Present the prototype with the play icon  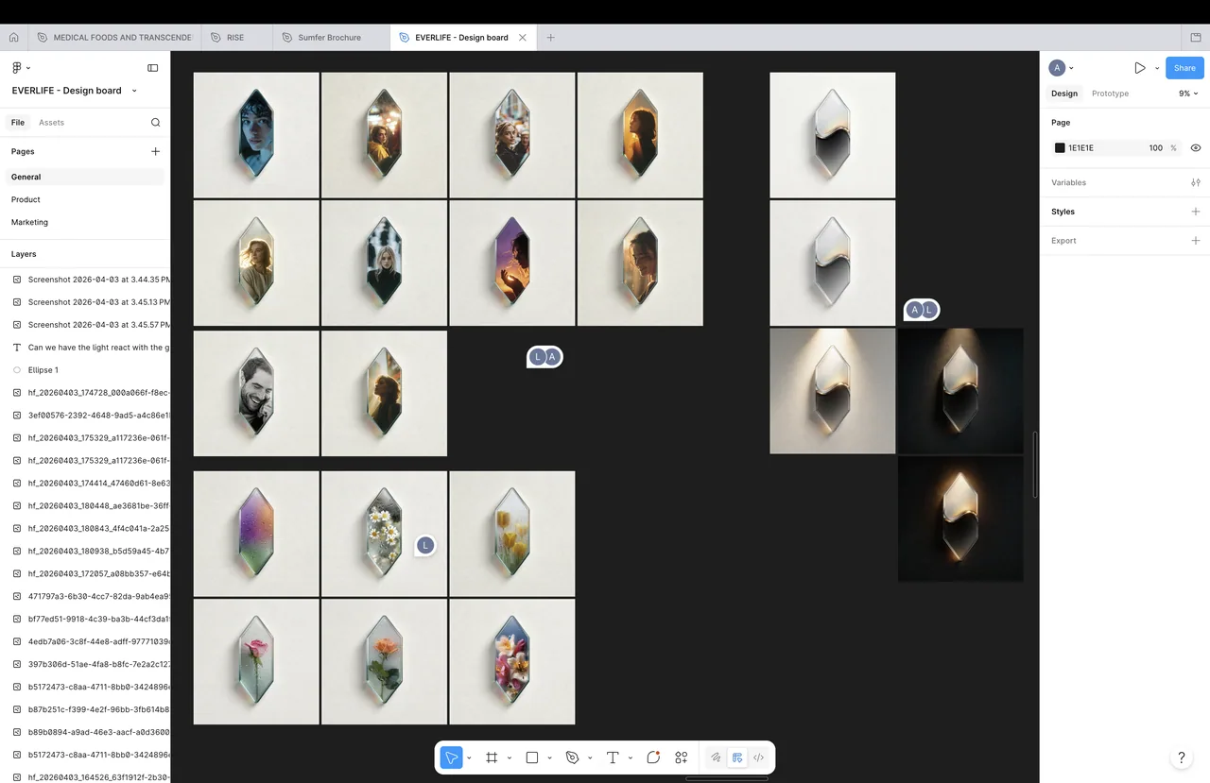[1140, 68]
